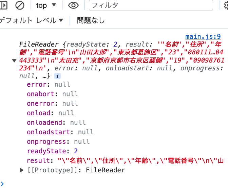Clear the console with the ban icon
Image resolution: width=228 pixels, height=188 pixels.
tap(20, 5)
